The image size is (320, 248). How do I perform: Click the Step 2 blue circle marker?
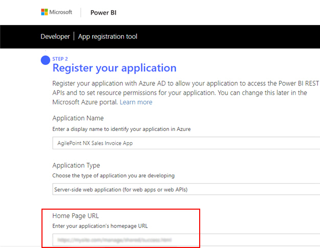(x=45, y=60)
